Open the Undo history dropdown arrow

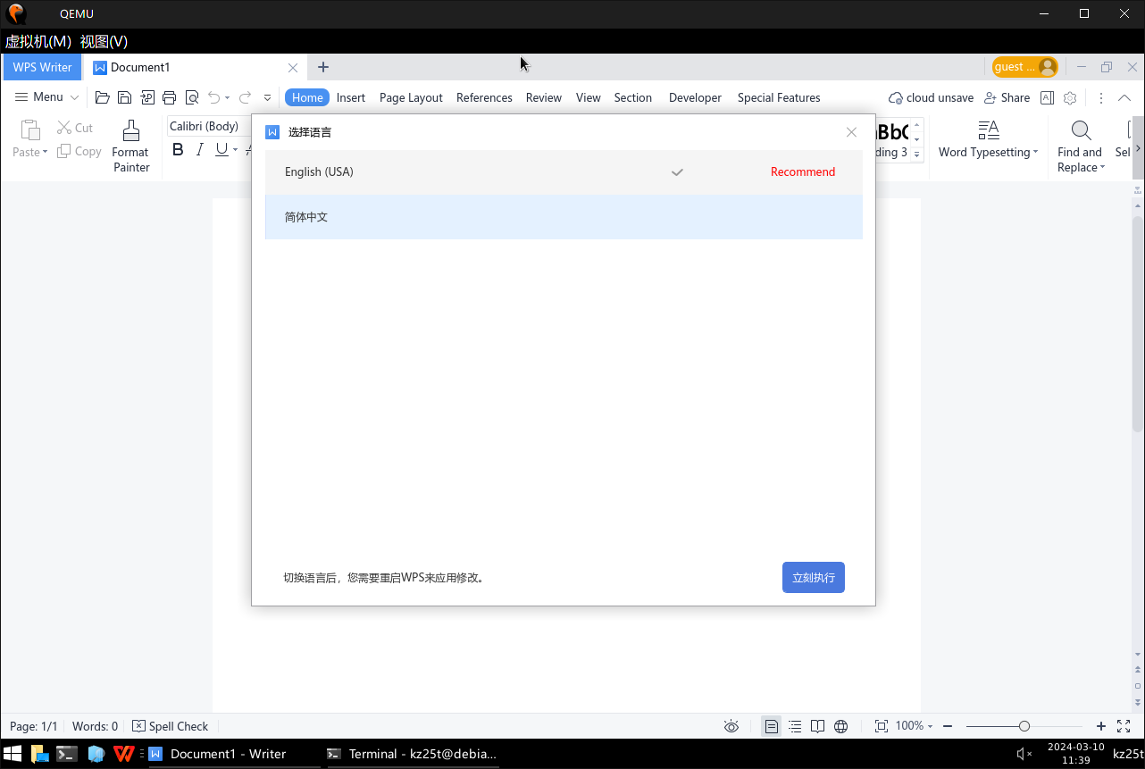227,97
